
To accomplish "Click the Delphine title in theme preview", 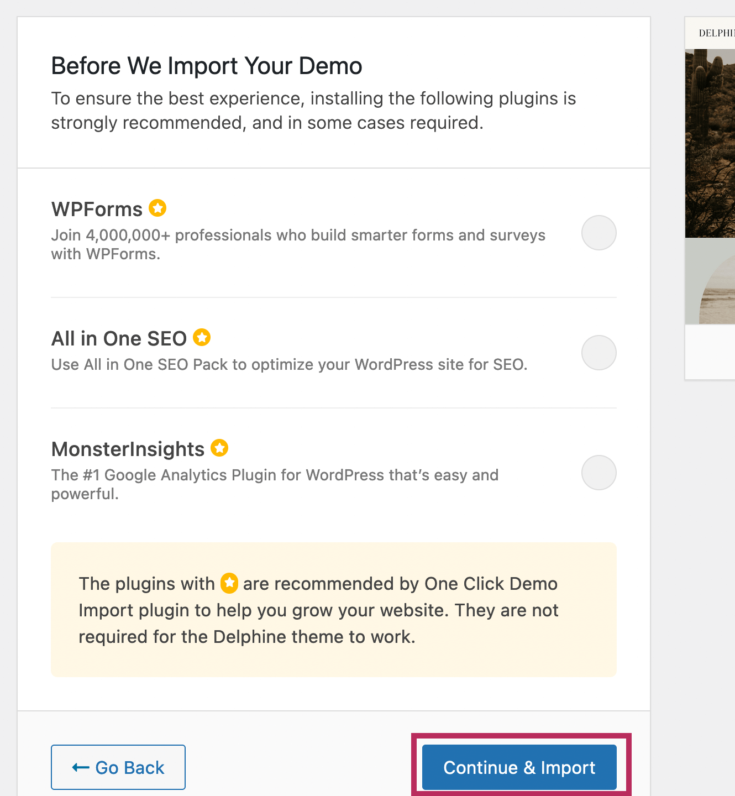I will pos(717,33).
